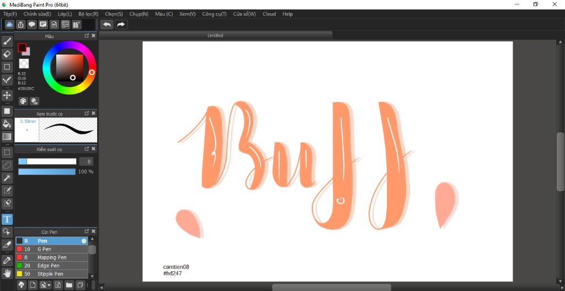565x291 pixels.
Task: Click the grid edit toolbar icon
Action: pos(76,24)
